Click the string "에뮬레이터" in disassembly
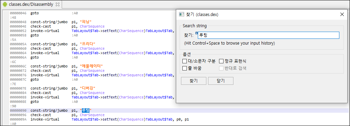 [91, 66]
